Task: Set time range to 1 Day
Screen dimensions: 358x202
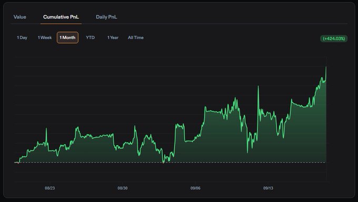Action: point(22,38)
